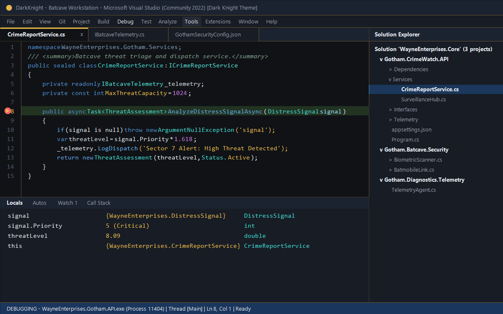Select CrimeReportService.cs in Solution Explorer

tap(436, 89)
